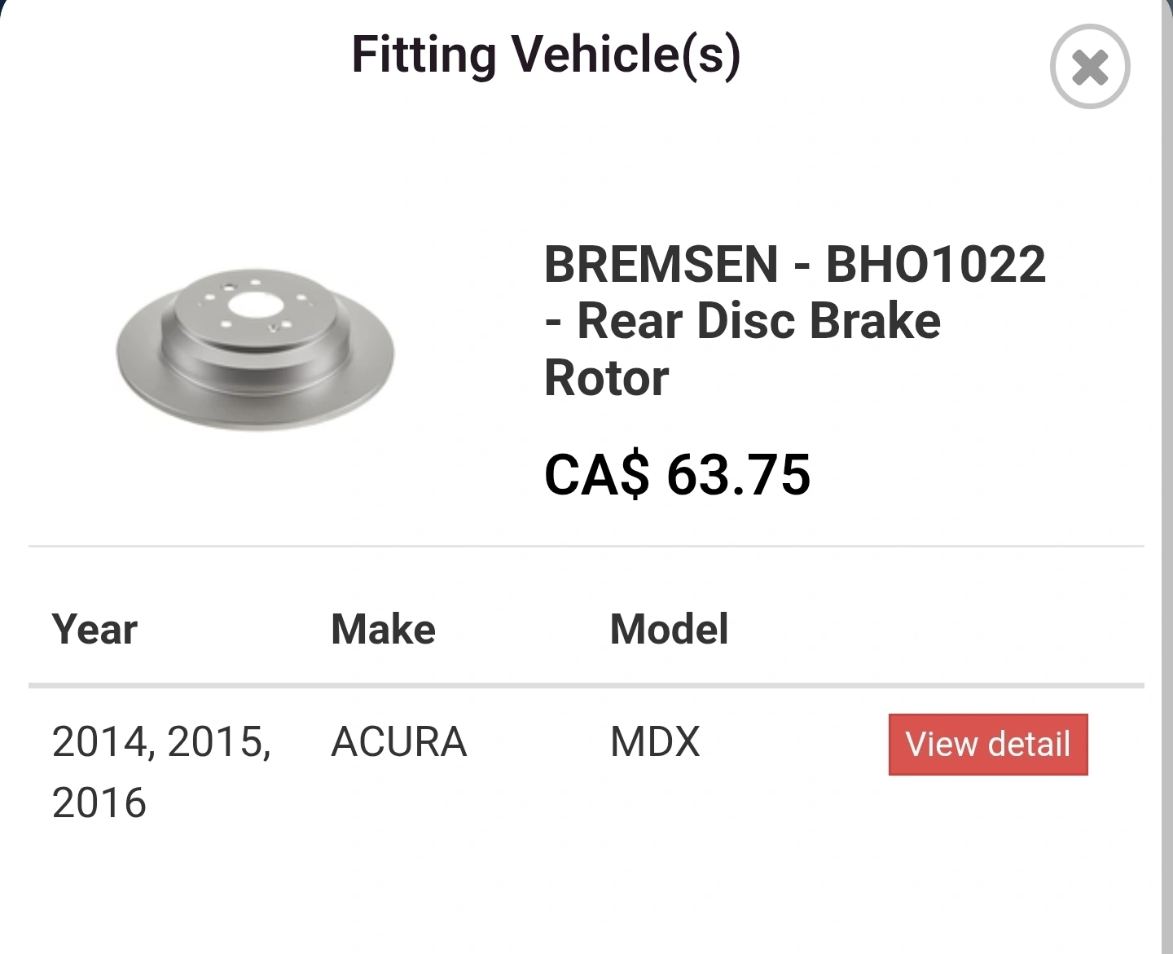Sort by the Year column header

(94, 629)
